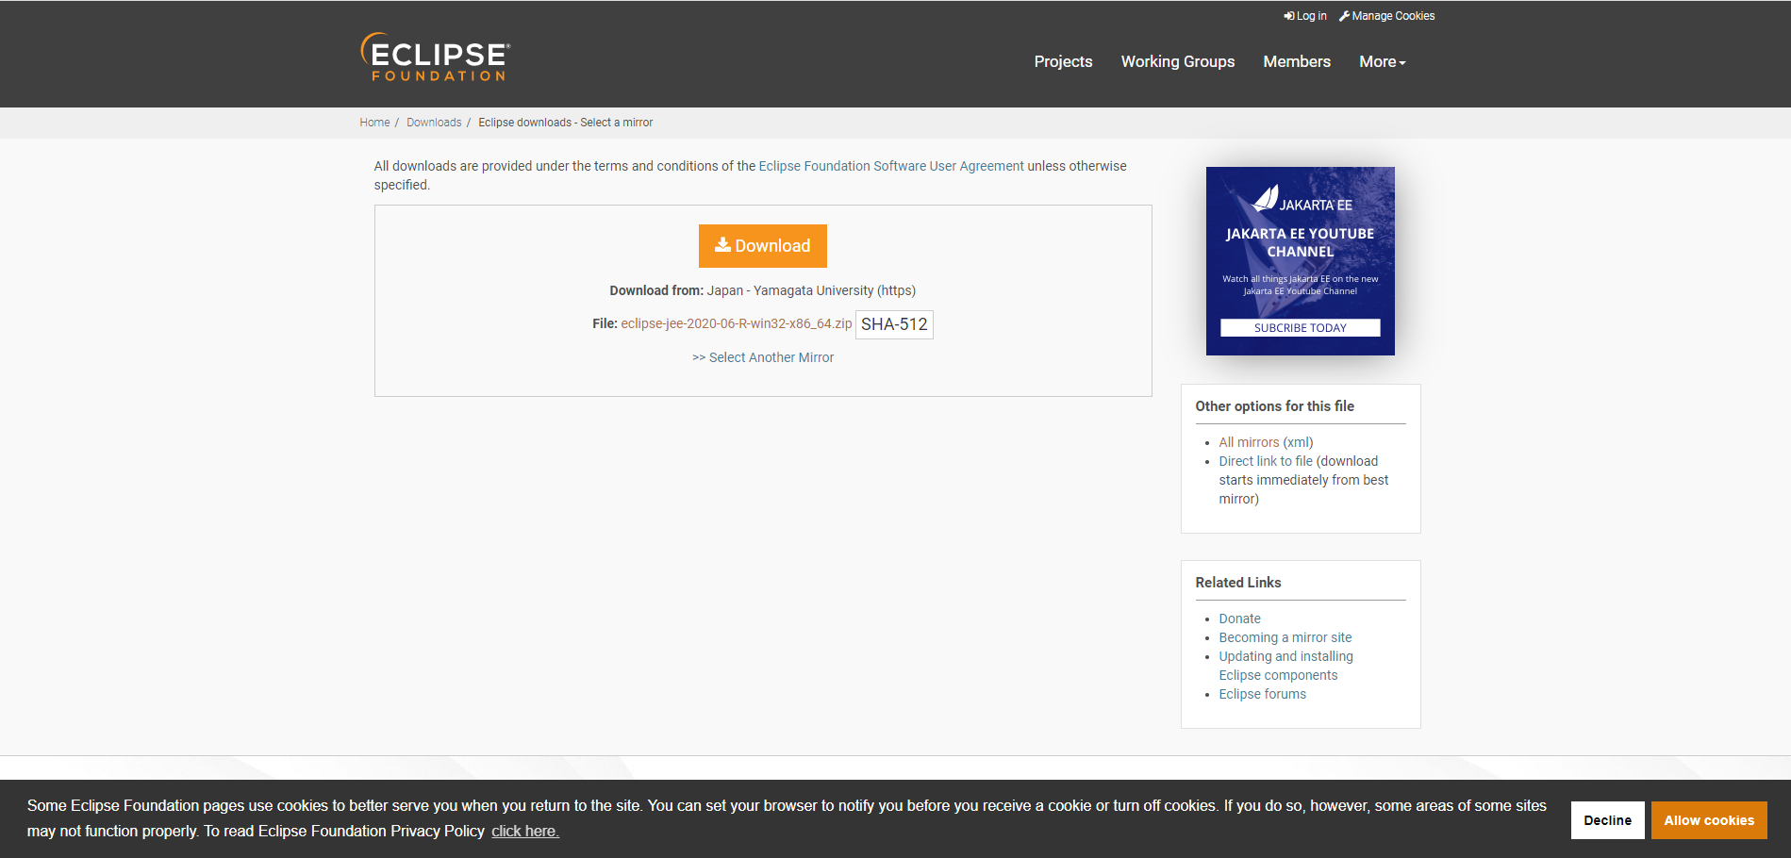
Task: Click the Eclipse Foundation logo
Action: pos(435,58)
